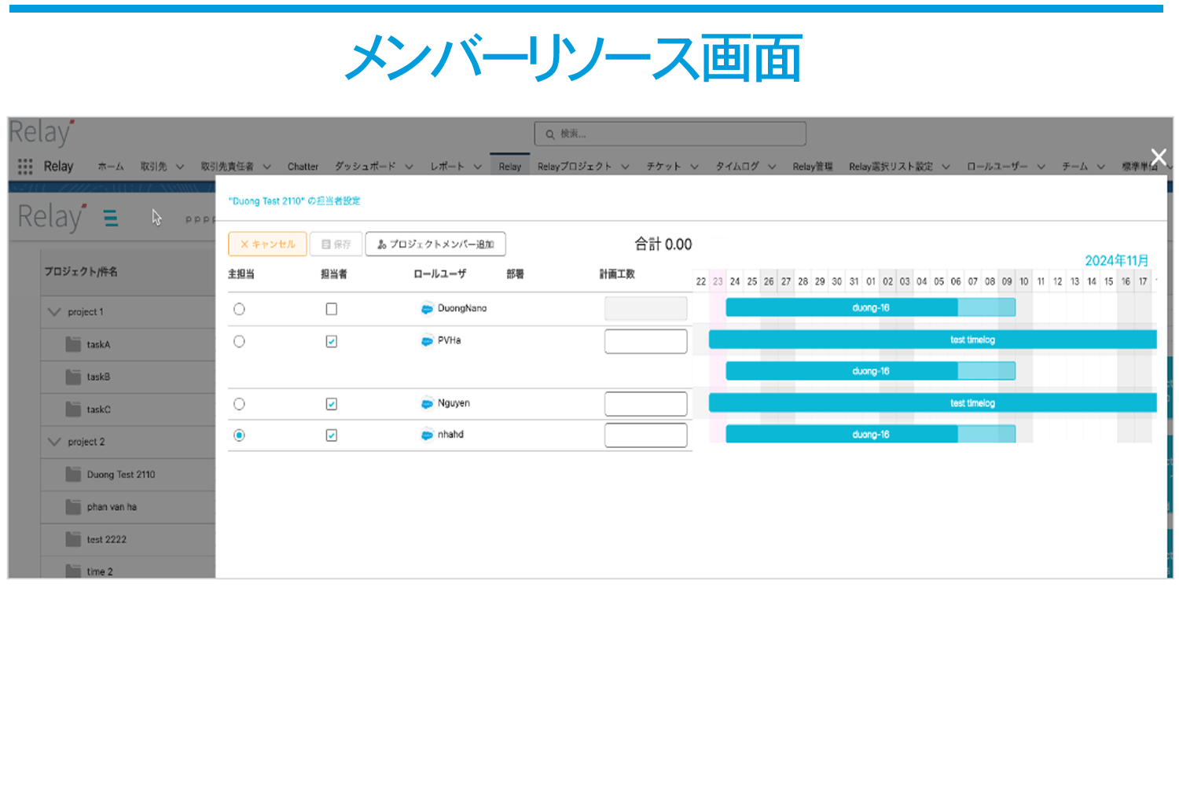The image size is (1179, 786).
Task: Click the プロジェクトメンバー追加 button
Action: pyautogui.click(x=435, y=244)
